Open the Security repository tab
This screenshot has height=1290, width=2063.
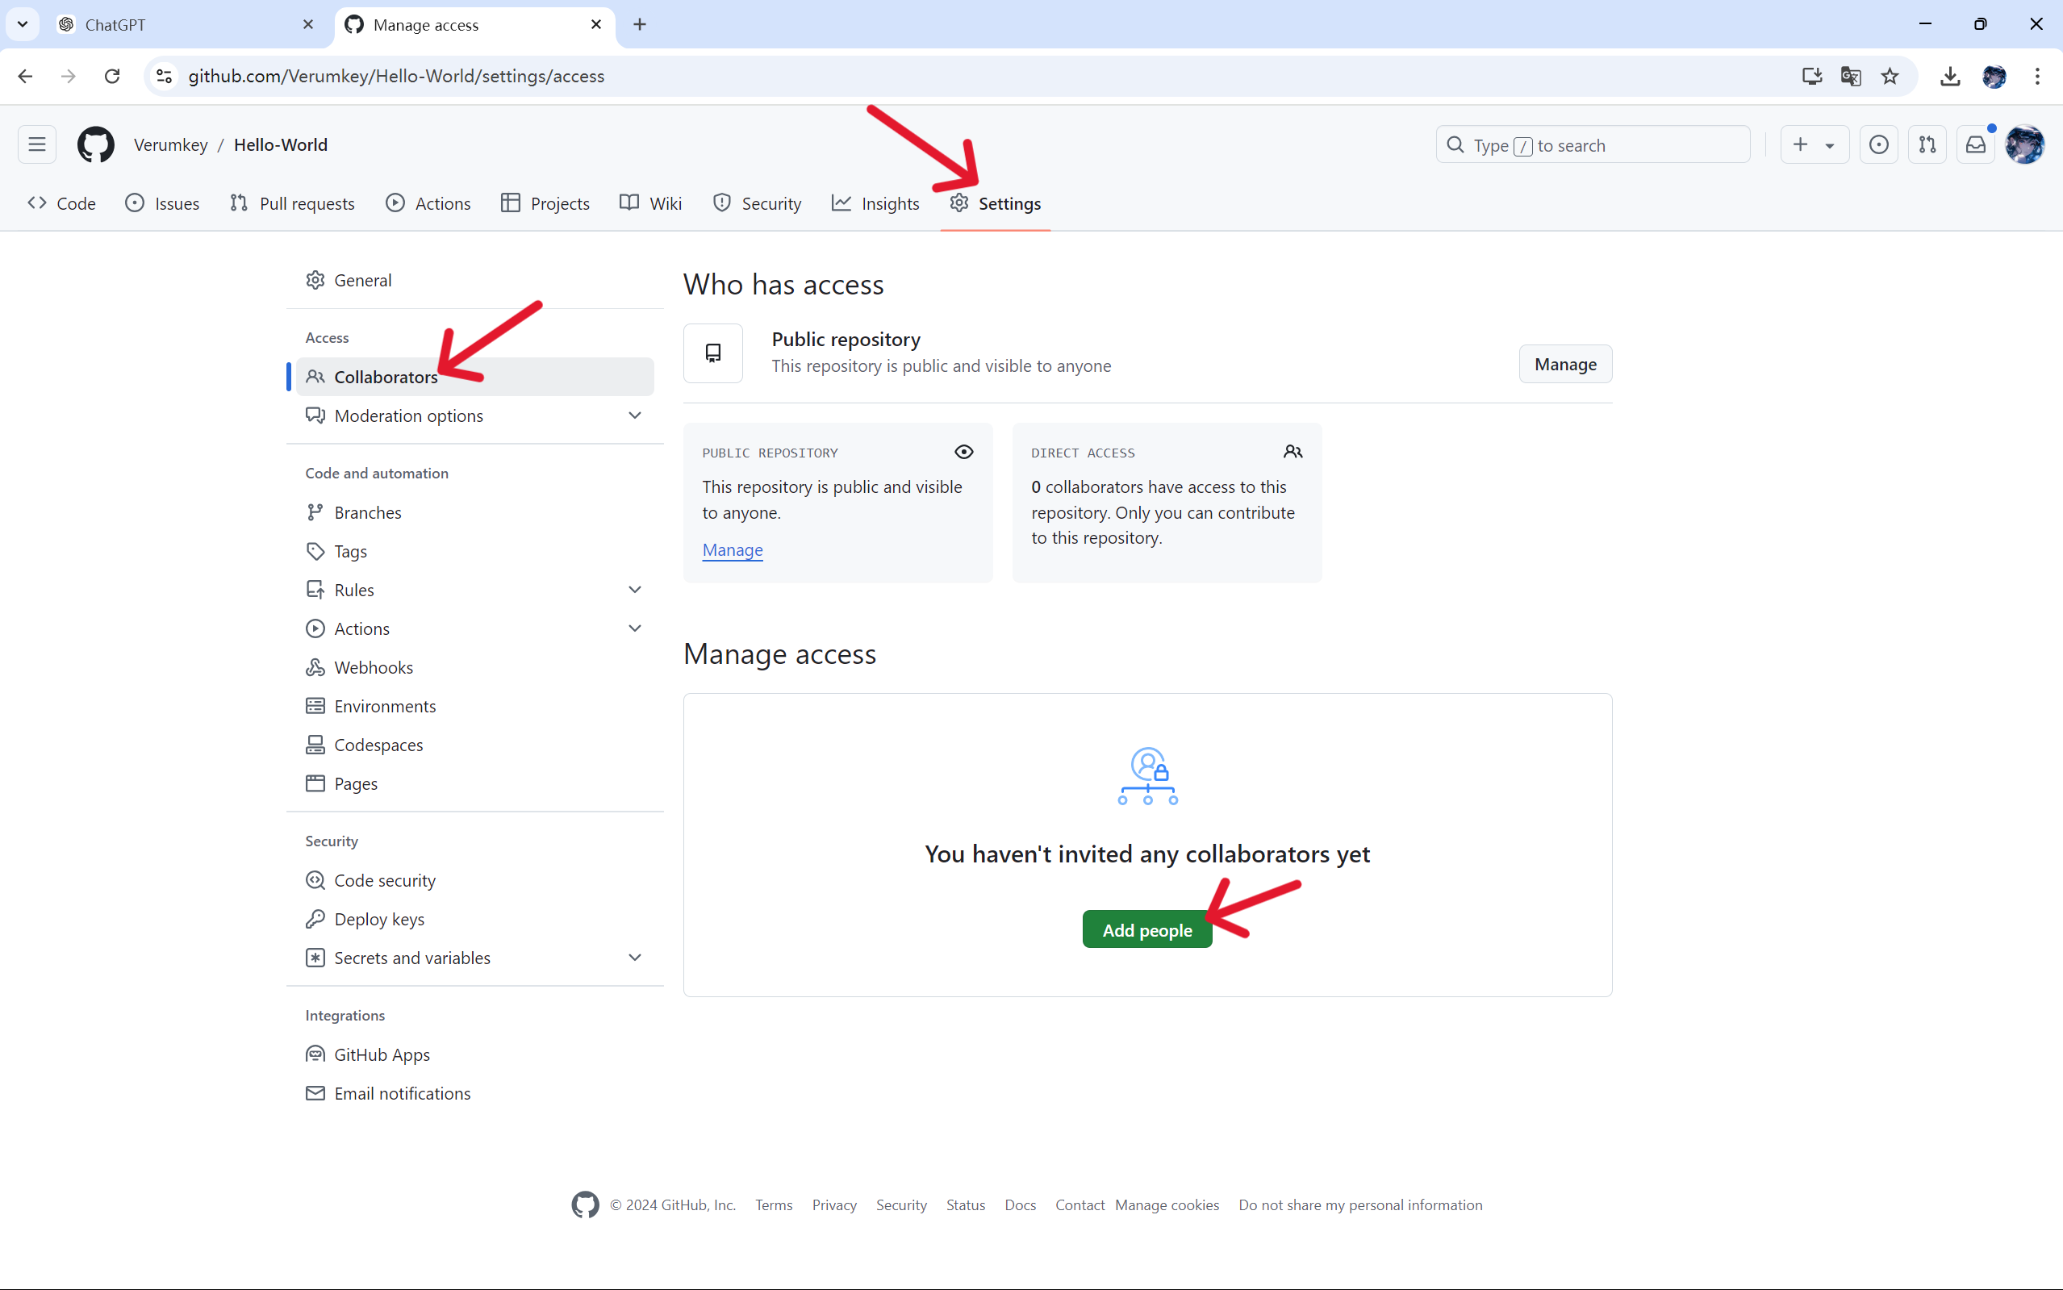[x=757, y=203]
